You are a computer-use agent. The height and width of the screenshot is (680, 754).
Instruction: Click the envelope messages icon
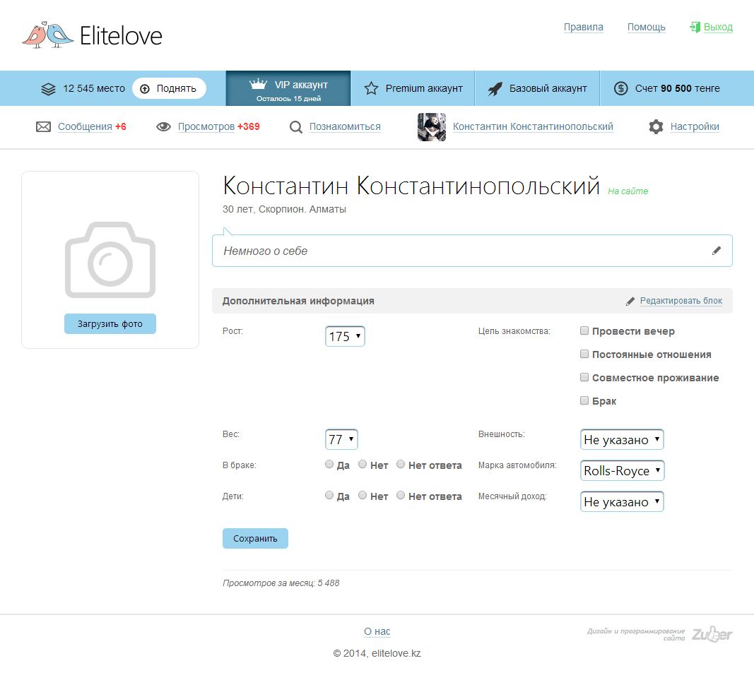pos(44,127)
